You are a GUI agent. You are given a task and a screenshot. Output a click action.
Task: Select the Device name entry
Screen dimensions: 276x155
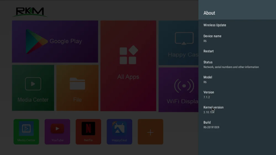pos(237,38)
